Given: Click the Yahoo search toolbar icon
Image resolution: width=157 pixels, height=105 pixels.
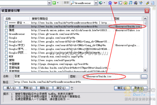Looking at the screenshot, I should 115,3.
